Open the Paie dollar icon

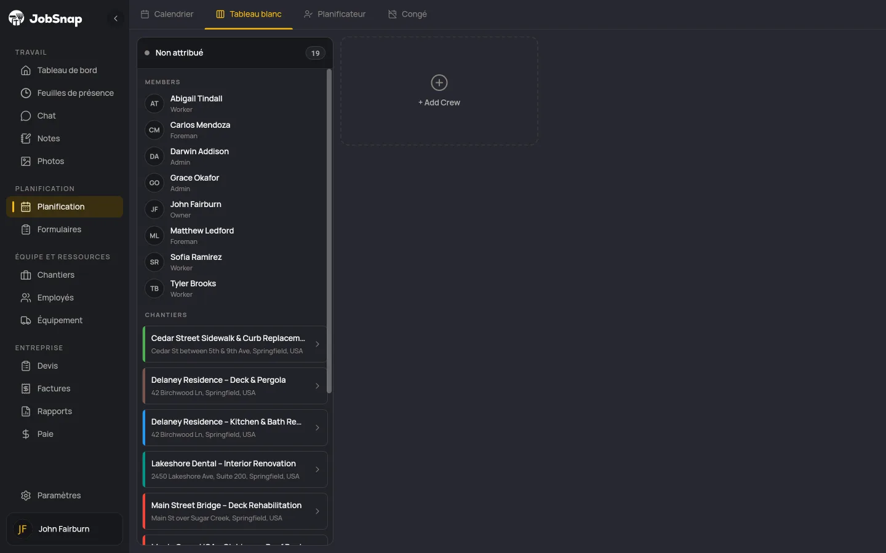pyautogui.click(x=26, y=434)
